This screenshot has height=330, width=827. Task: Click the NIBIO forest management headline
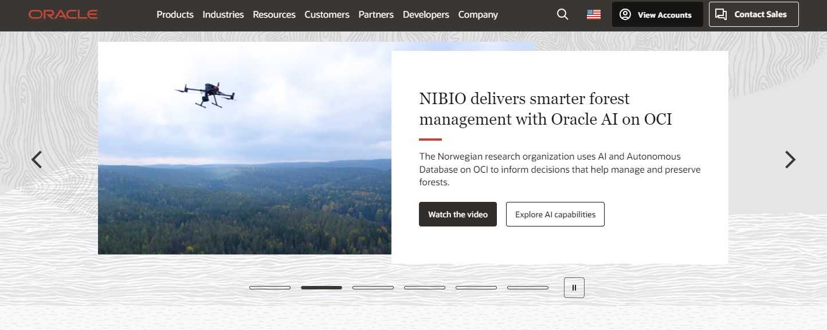(x=546, y=109)
